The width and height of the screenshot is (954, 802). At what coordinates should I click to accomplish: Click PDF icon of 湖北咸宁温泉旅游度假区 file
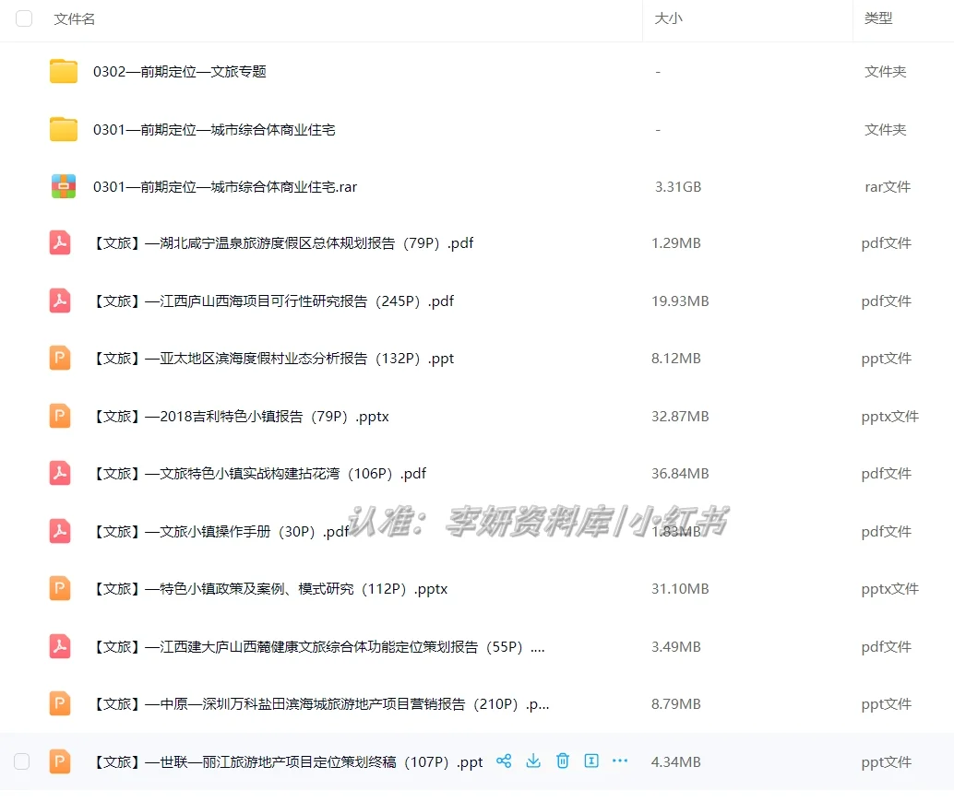(60, 242)
